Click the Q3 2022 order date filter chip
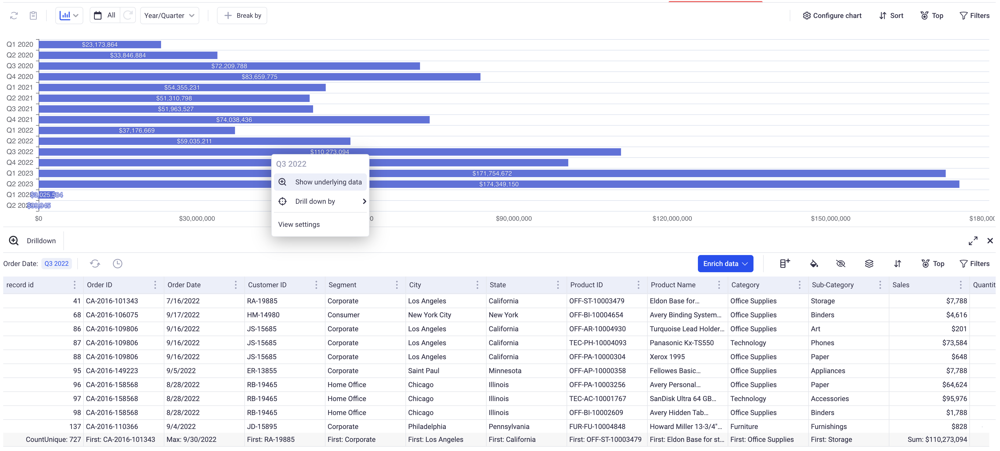 pyautogui.click(x=56, y=264)
